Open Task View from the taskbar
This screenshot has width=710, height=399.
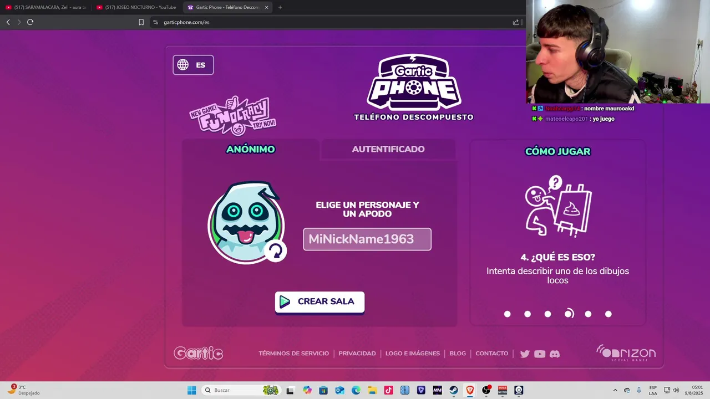click(x=290, y=390)
